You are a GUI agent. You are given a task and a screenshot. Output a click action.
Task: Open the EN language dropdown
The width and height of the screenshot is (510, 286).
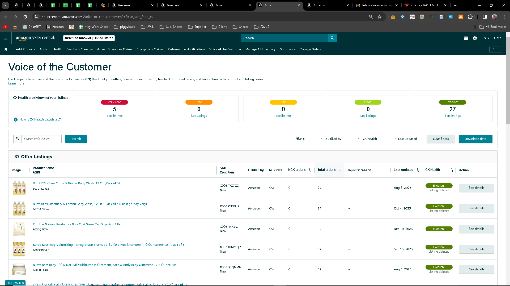[486, 38]
